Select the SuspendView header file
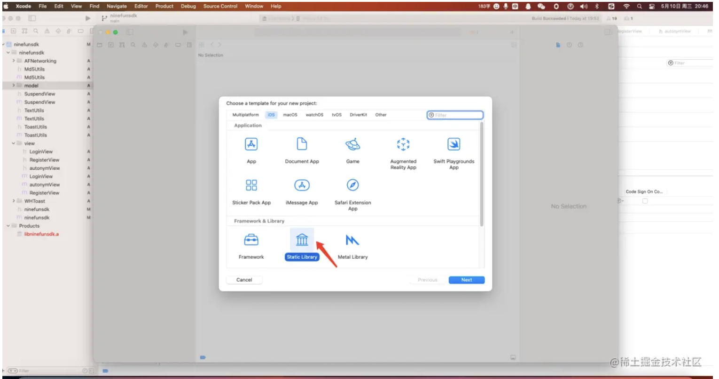 click(x=39, y=94)
